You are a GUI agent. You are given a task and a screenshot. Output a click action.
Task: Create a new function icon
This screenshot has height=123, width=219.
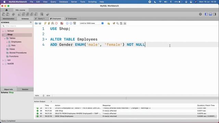[x=36, y=14]
